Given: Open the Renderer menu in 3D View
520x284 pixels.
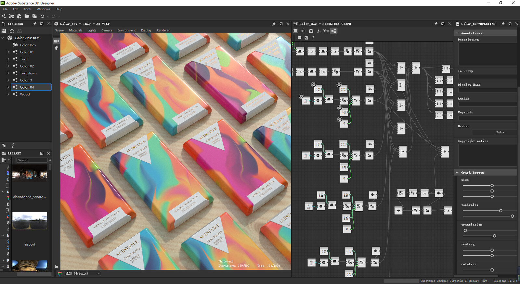Looking at the screenshot, I should tap(163, 30).
